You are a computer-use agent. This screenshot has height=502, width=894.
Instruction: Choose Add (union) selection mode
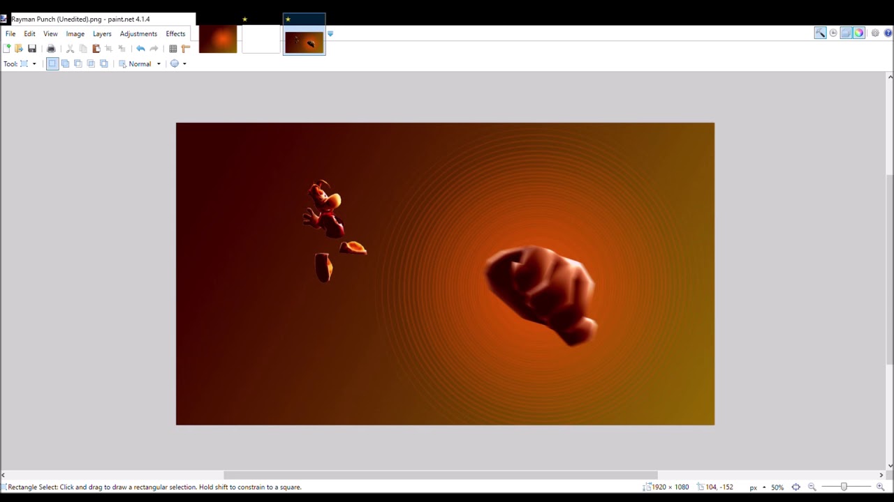pyautogui.click(x=65, y=63)
